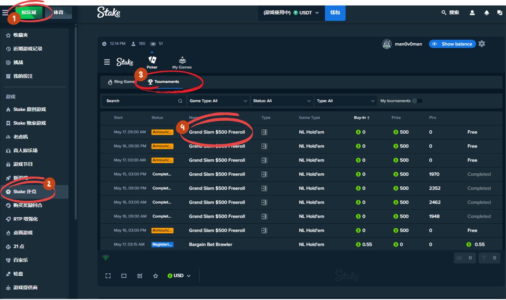Click type icon of May 16, 09:00 PM row
Image resolution: width=506 pixels, height=300 pixels.
click(264, 146)
